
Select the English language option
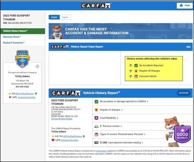54,17
